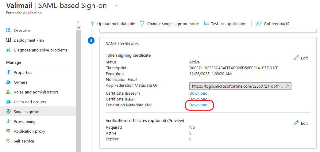Open Self-service settings
This screenshot has height=152, width=320.
pos(24,141)
